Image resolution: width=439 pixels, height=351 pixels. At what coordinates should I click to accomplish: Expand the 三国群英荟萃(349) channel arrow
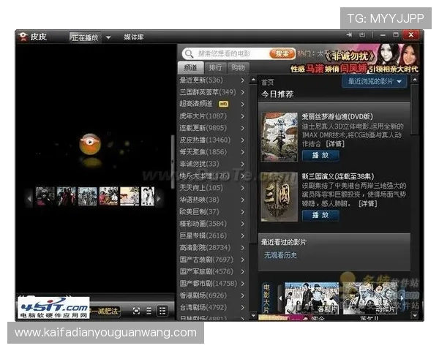243,92
